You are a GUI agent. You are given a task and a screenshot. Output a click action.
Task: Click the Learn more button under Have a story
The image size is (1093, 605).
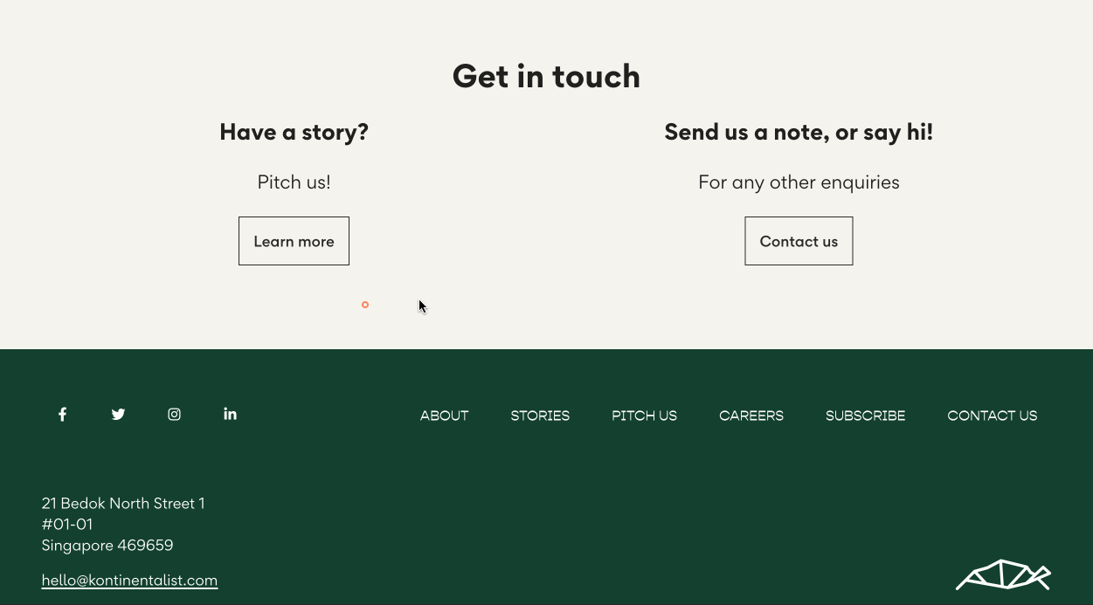[x=294, y=241]
